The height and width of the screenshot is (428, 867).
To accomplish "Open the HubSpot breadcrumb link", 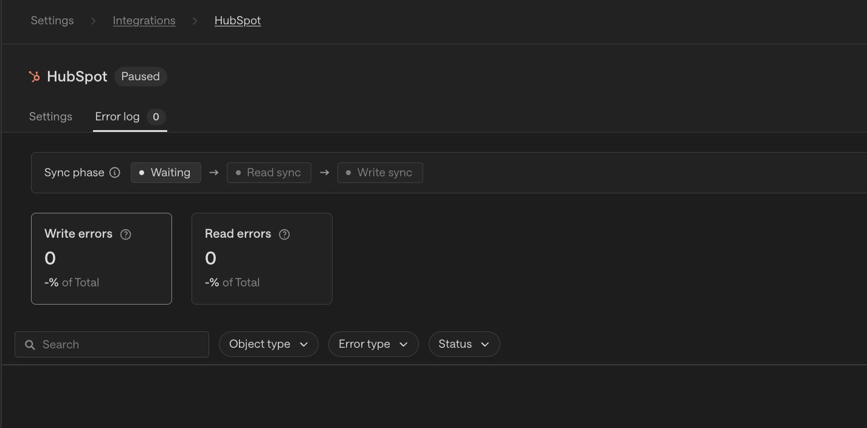I will [238, 21].
